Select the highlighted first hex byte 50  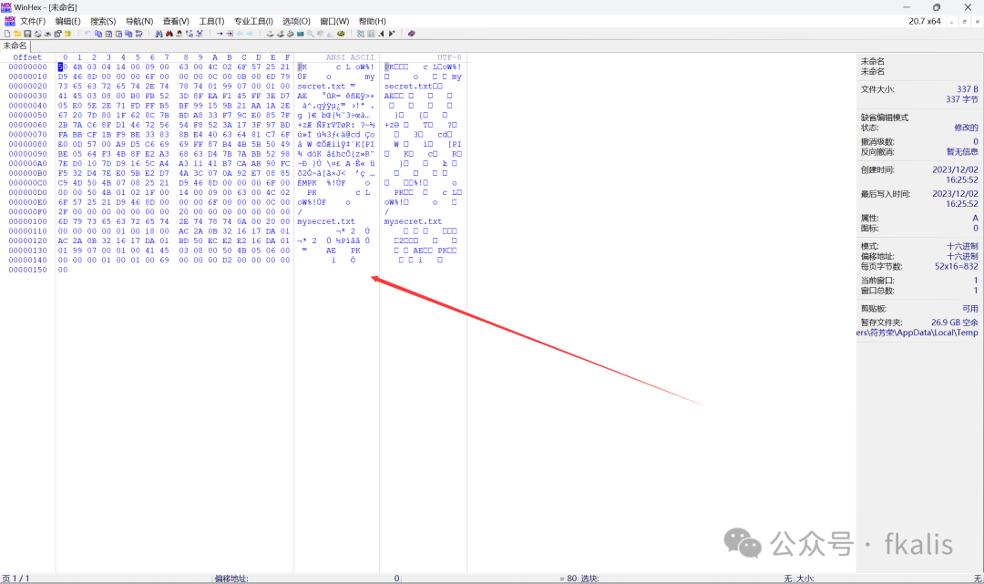pos(63,67)
